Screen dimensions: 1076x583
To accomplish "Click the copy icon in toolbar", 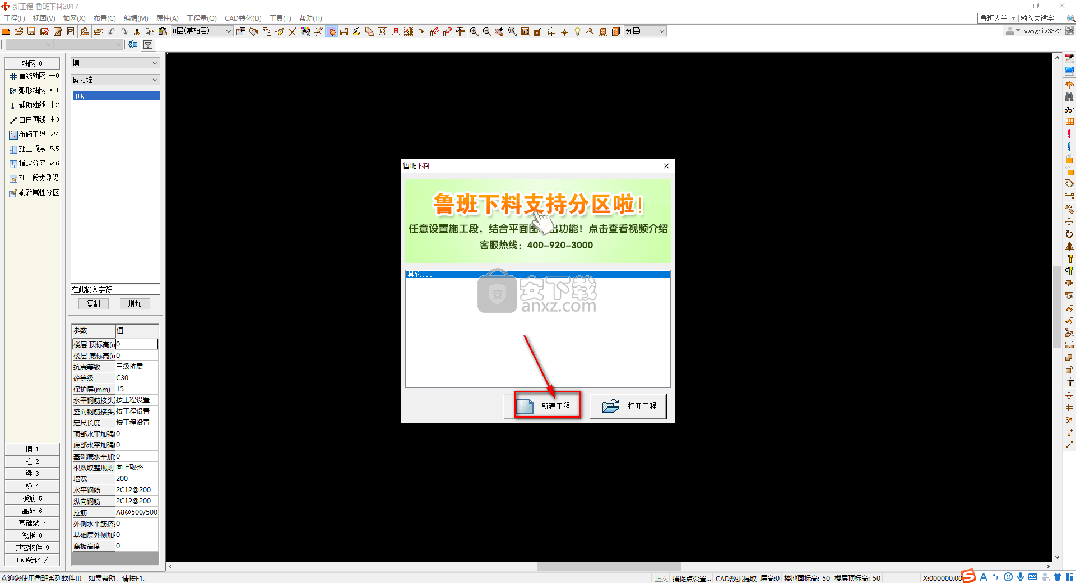I will point(150,31).
